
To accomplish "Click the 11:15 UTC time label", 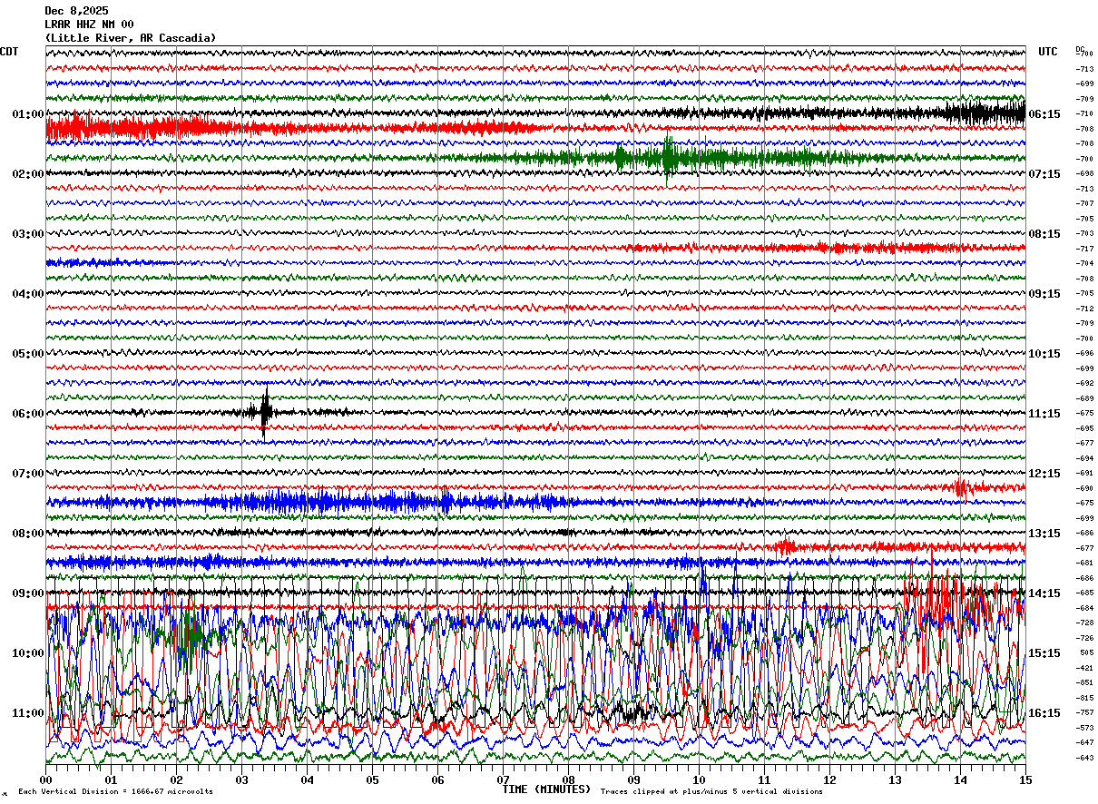I will (1044, 414).
